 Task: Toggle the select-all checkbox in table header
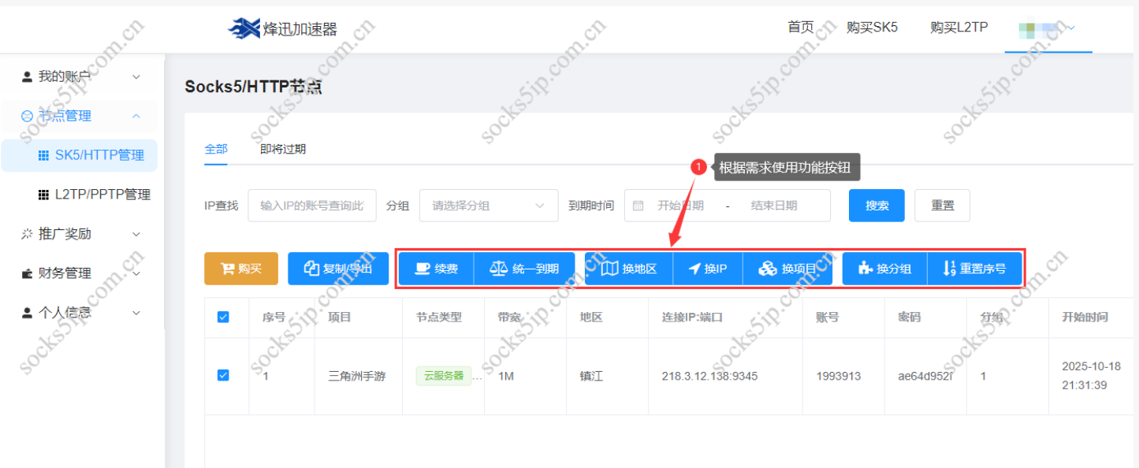(x=223, y=317)
